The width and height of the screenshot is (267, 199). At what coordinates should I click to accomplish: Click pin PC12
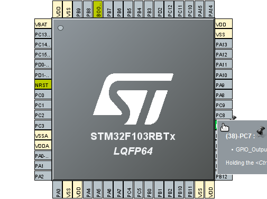point(169,10)
